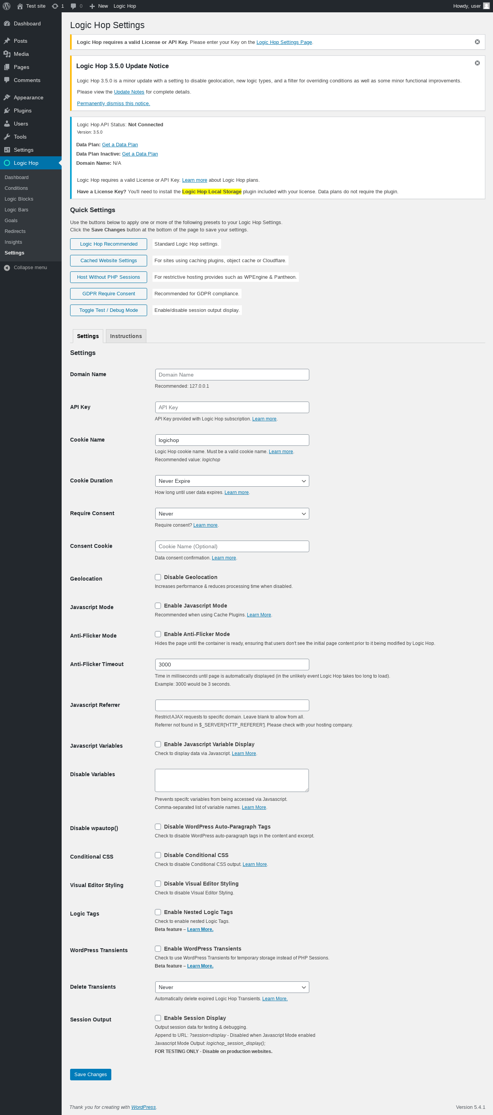Toggle Enable Session Display checkbox
493x1115 pixels.
pos(158,1018)
